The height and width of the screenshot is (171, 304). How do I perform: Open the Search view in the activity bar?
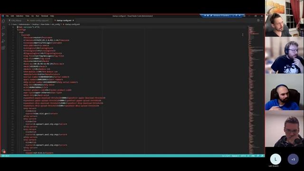[x=3, y=28]
